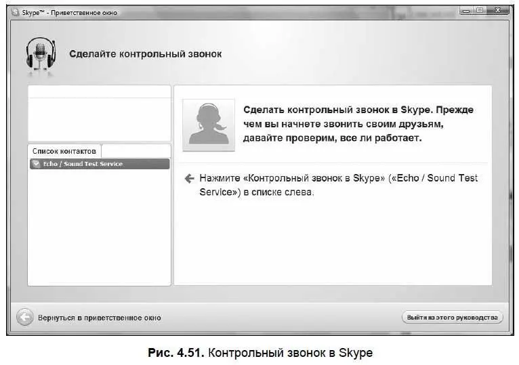Image resolution: width=519 pixels, height=365 pixels.
Task: Click Вернуться в приветственное окно link
Action: click(100, 318)
